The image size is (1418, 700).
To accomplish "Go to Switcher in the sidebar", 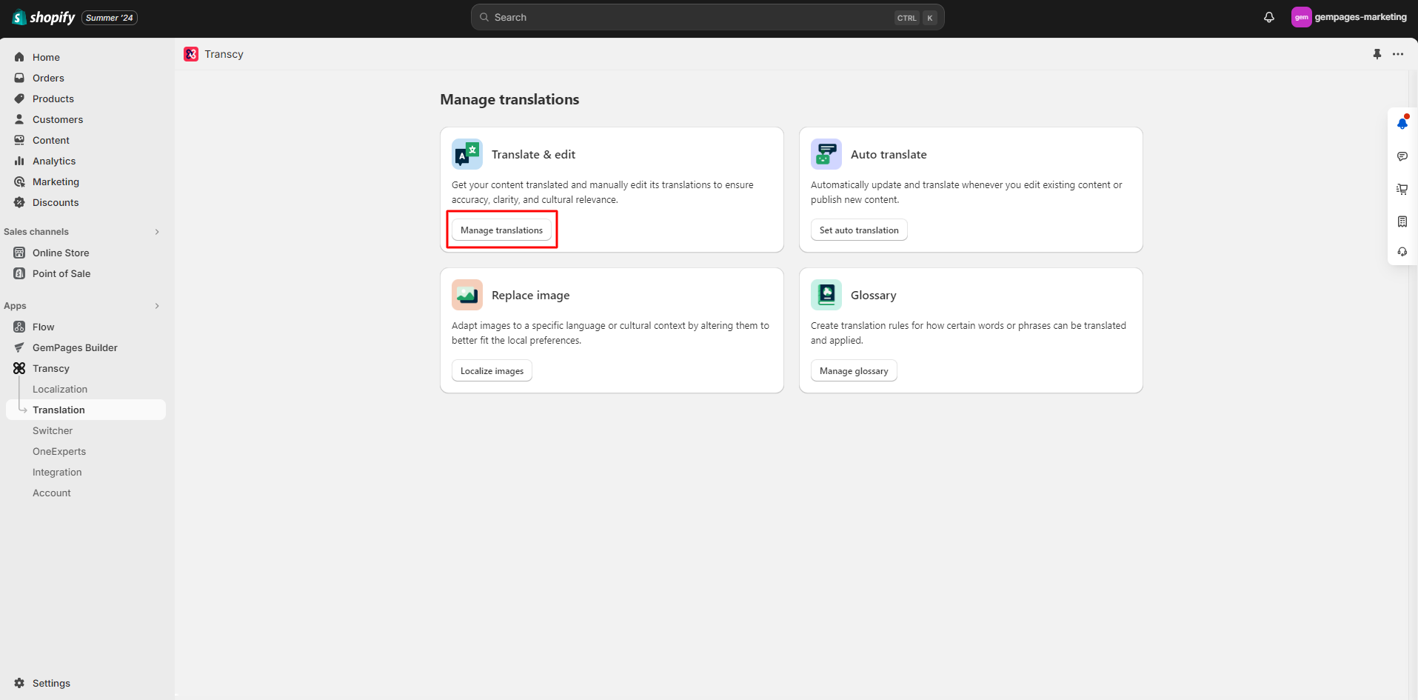I will (x=53, y=430).
